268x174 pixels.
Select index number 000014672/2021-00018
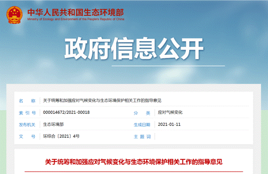[x=66, y=112]
